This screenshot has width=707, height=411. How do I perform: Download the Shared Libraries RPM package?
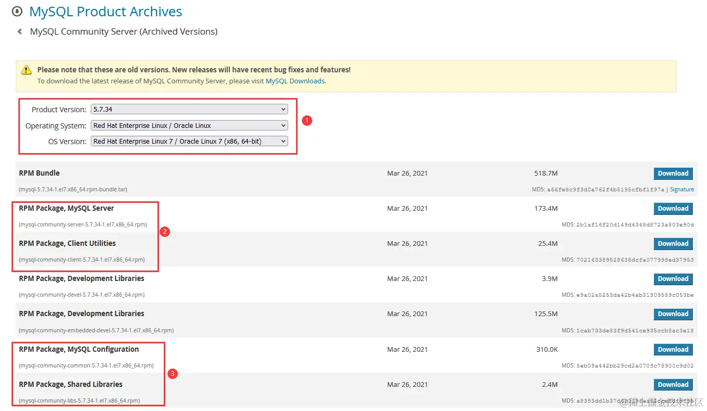point(673,385)
